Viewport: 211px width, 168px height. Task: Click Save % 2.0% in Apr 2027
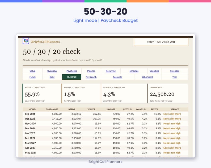click(158, 148)
